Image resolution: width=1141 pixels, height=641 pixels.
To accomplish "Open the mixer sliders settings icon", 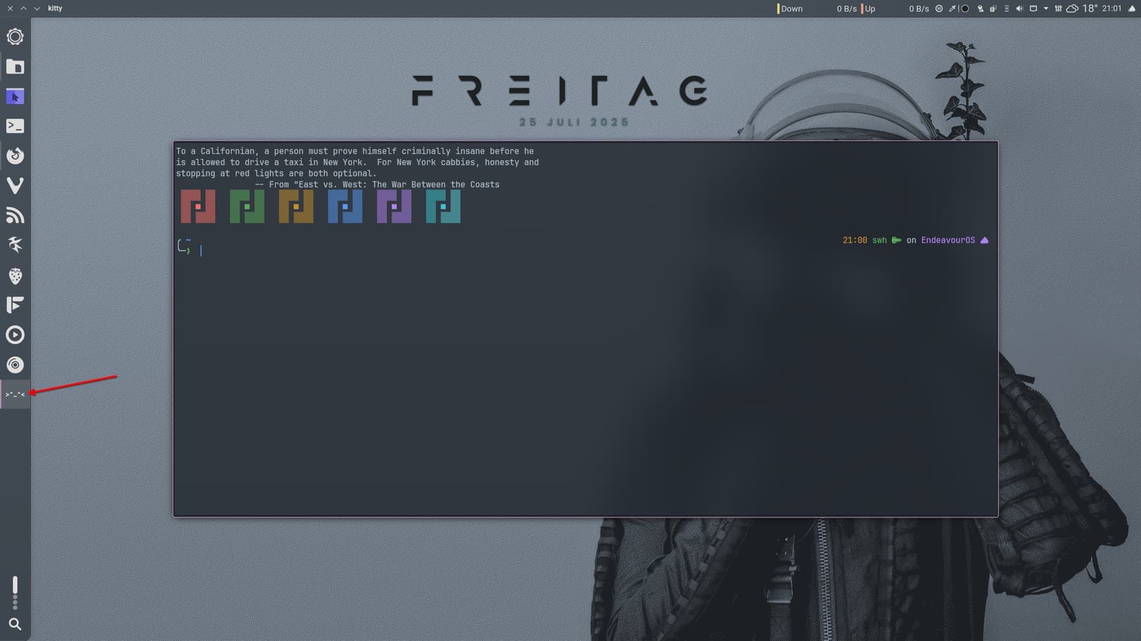I will point(1058,8).
